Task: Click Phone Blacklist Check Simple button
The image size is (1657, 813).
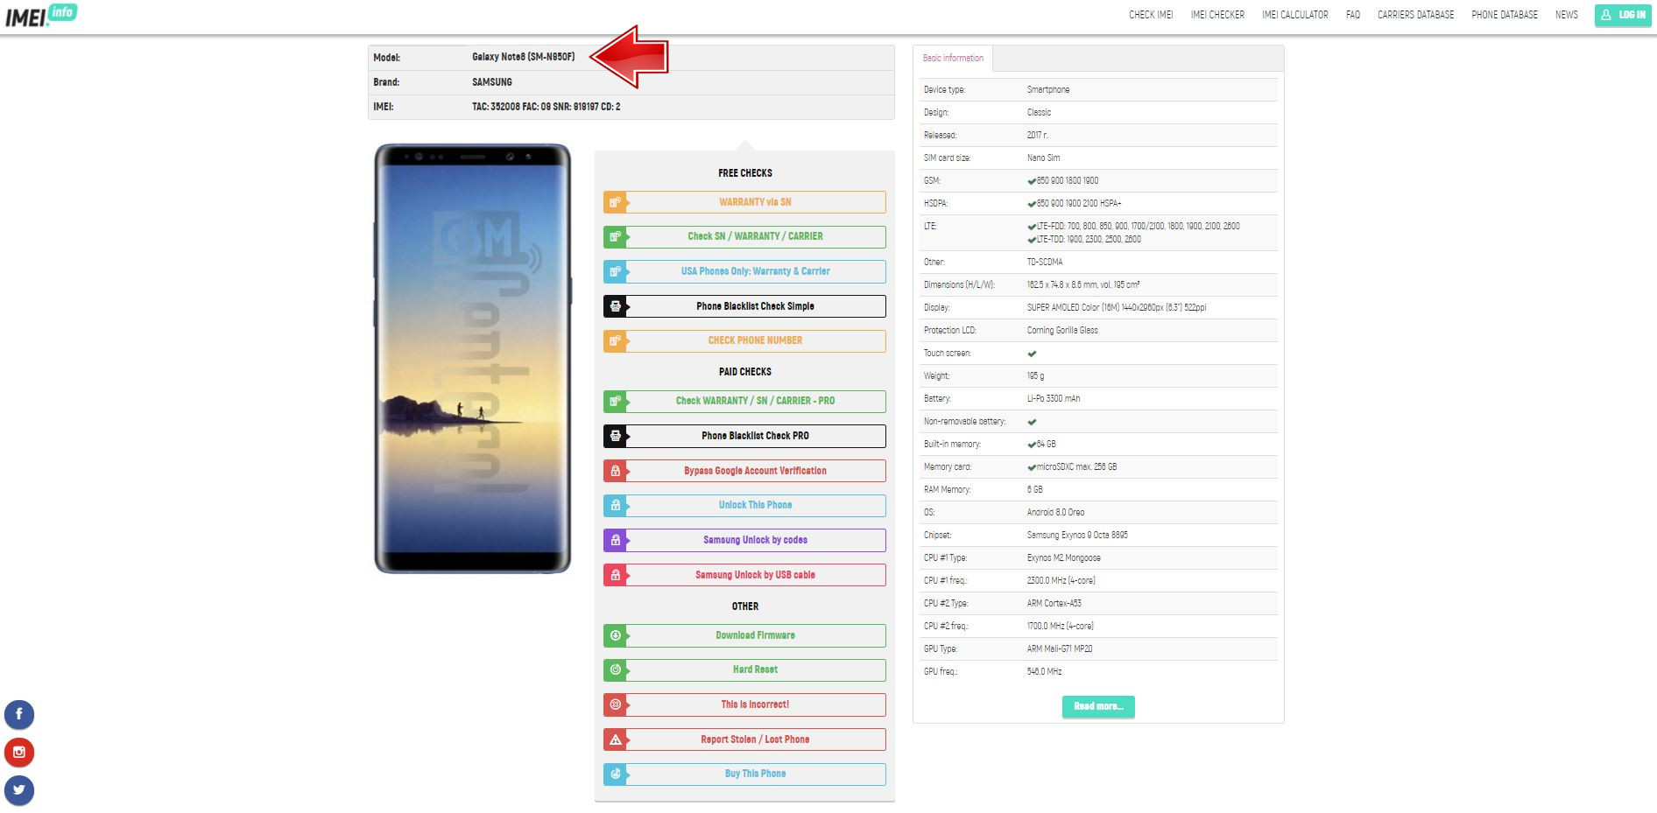Action: pos(744,306)
